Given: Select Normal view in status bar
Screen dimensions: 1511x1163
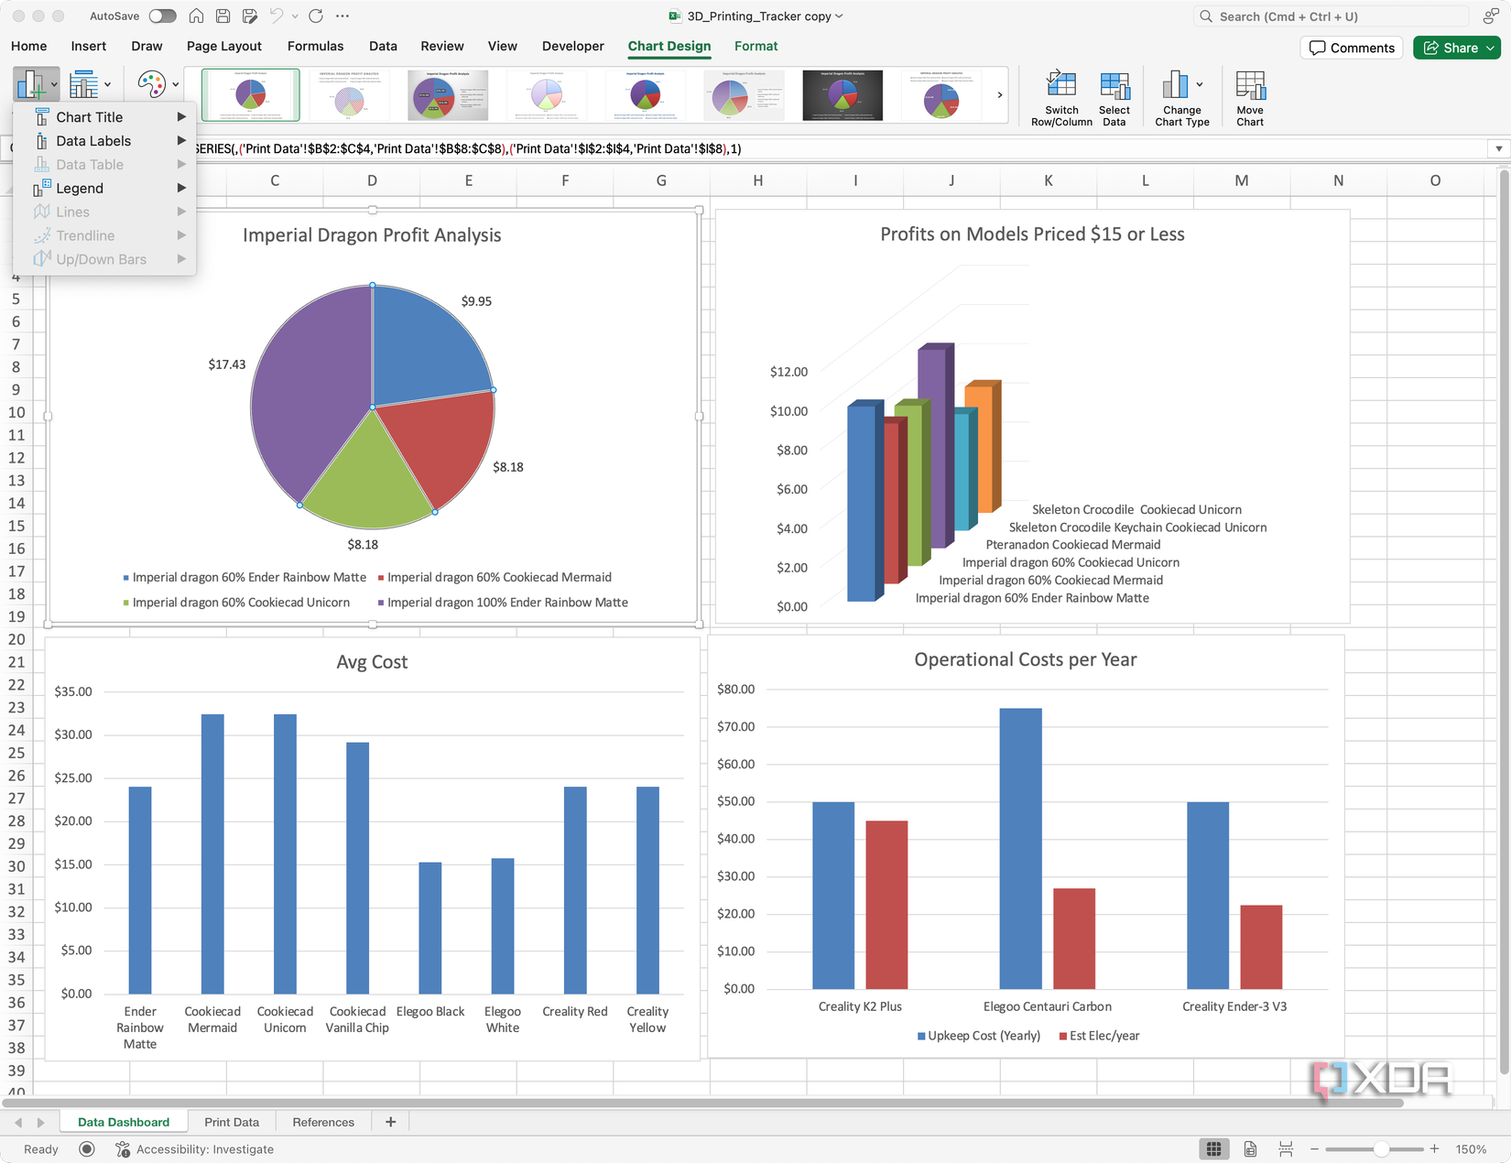Looking at the screenshot, I should pyautogui.click(x=1214, y=1148).
